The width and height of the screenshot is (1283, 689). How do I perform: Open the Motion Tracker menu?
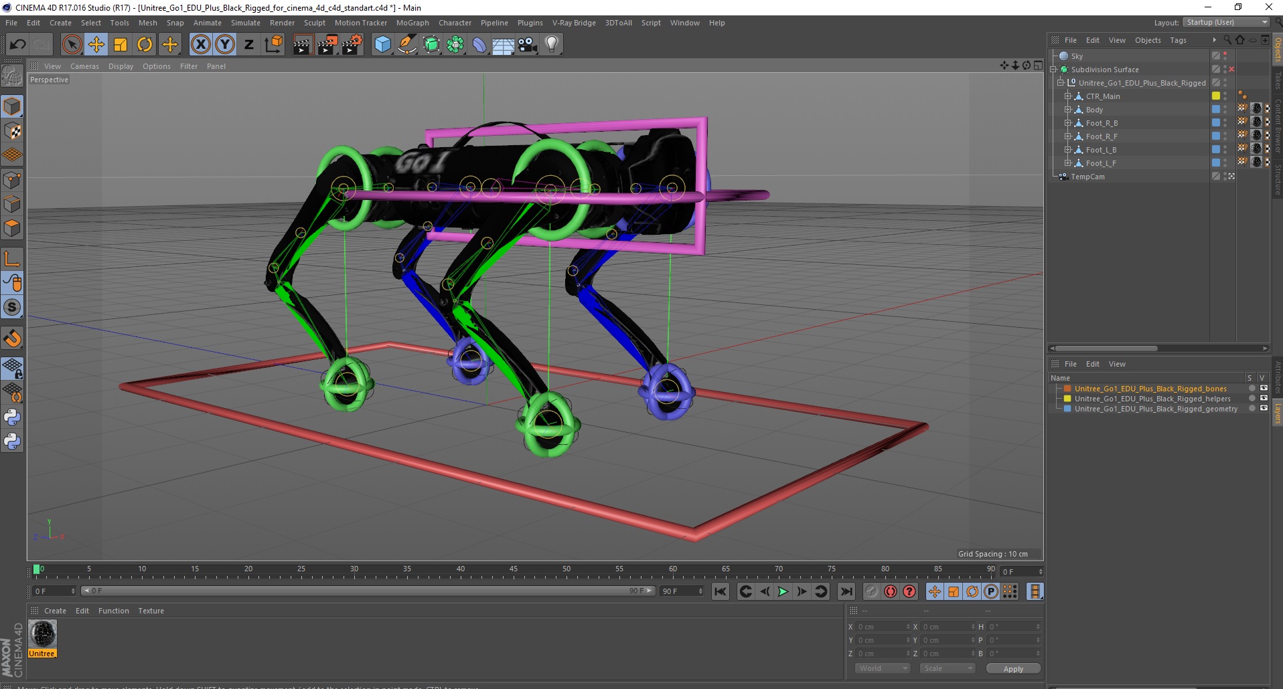361,23
